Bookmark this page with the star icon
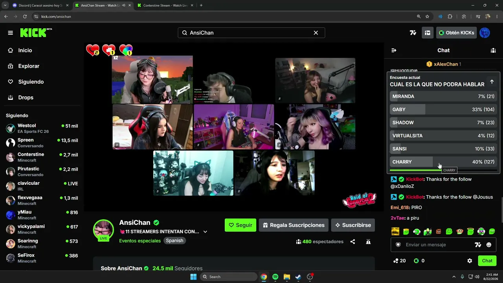 [427, 17]
